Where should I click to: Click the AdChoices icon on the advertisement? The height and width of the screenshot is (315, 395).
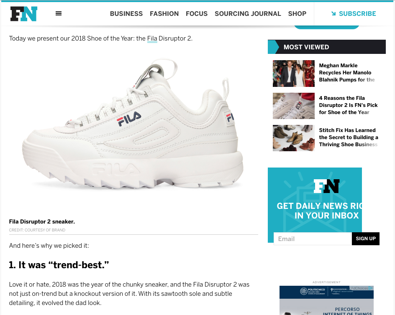(371, 288)
